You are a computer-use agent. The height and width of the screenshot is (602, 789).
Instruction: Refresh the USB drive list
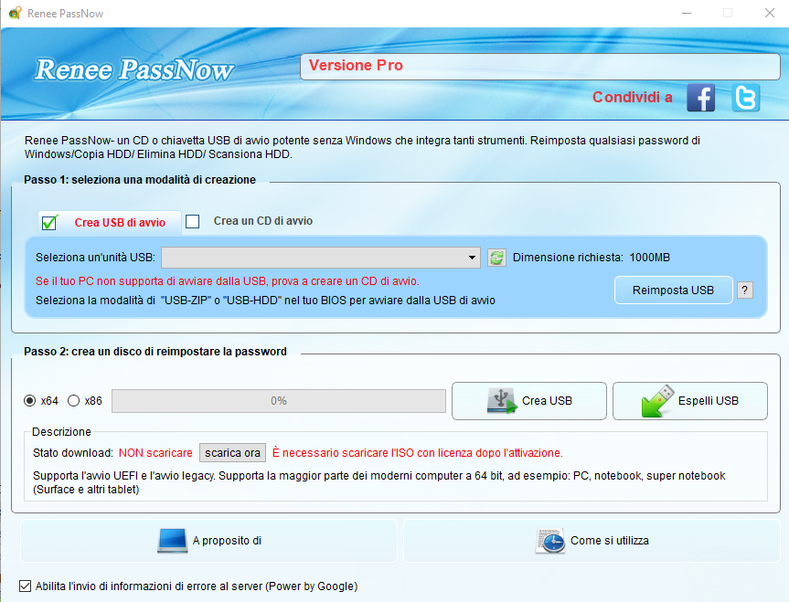point(496,258)
